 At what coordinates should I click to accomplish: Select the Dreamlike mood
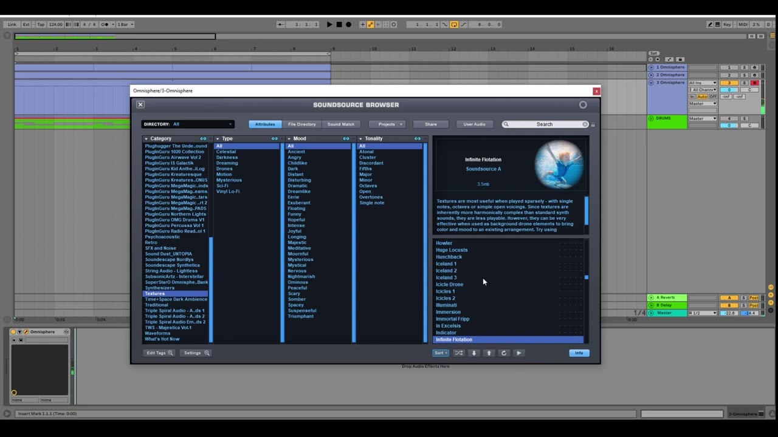tap(299, 191)
